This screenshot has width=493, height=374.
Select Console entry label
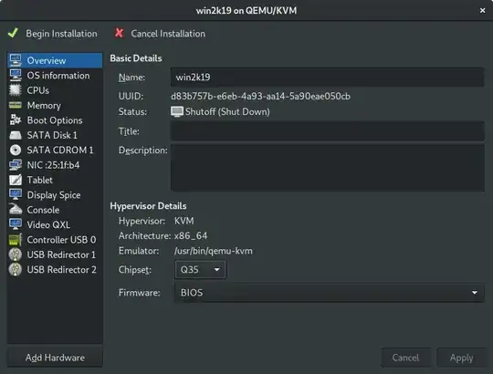pyautogui.click(x=43, y=210)
